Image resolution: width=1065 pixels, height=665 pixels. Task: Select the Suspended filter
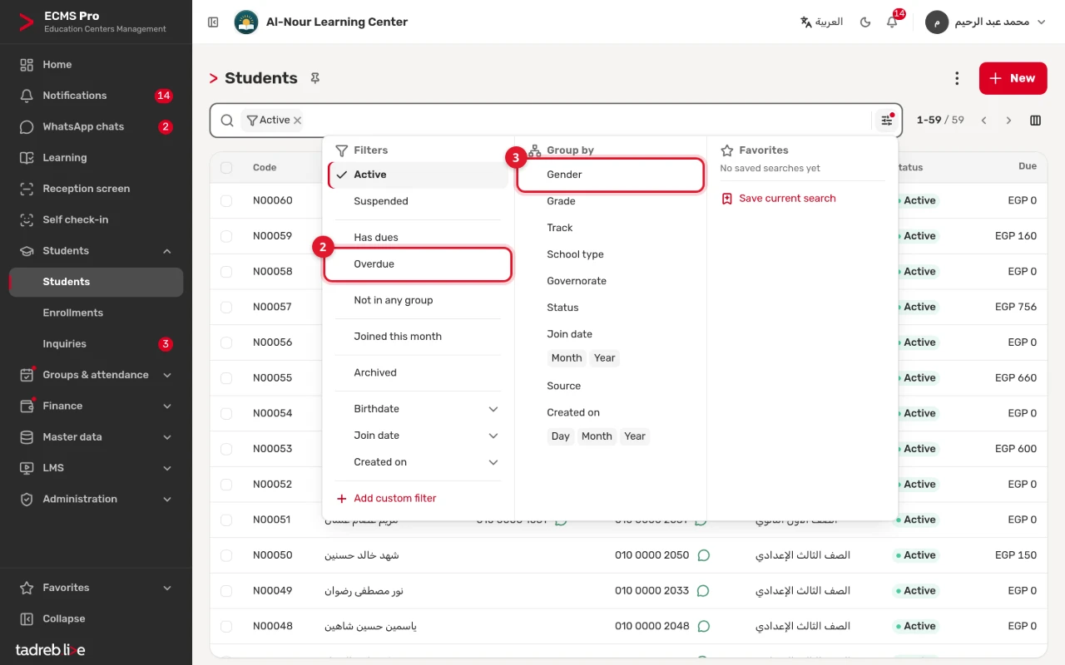[419, 201]
